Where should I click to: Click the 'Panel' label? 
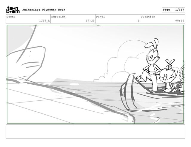click(x=101, y=17)
